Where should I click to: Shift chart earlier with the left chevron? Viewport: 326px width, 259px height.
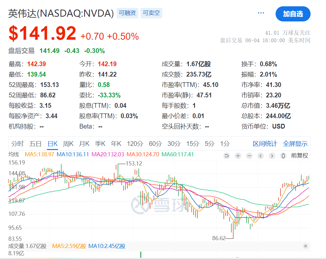tap(260, 156)
